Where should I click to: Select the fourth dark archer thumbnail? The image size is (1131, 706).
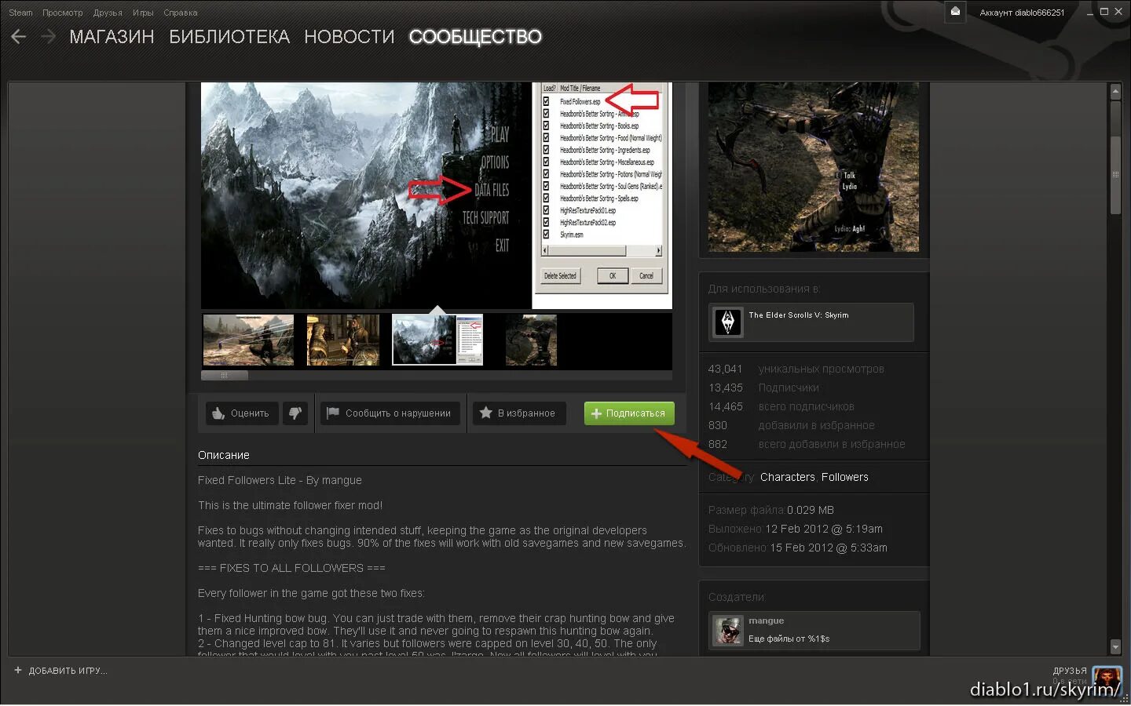tap(532, 340)
